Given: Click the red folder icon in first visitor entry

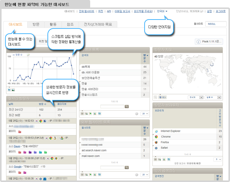Looking at the screenshot, I should [x=20, y=131].
